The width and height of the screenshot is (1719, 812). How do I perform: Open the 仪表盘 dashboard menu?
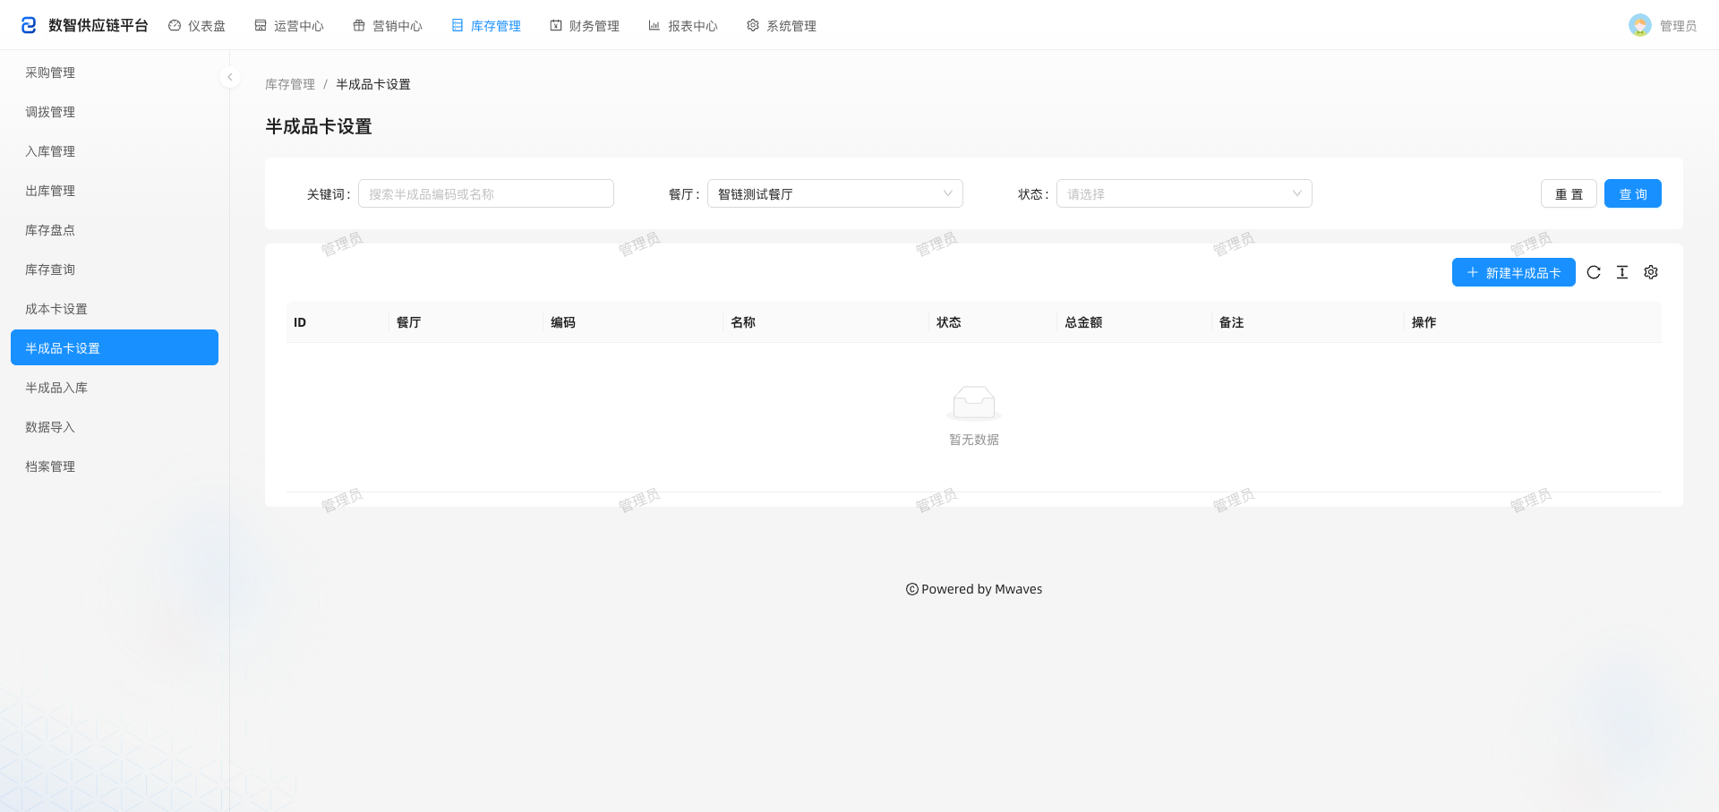coord(197,26)
